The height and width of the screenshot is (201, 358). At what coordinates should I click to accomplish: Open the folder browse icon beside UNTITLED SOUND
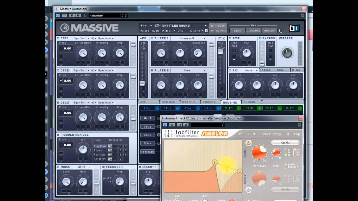pyautogui.click(x=157, y=25)
